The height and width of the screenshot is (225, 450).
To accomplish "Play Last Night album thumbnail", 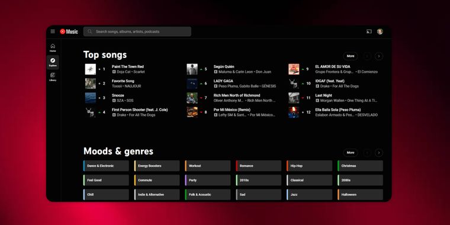I will (x=294, y=98).
